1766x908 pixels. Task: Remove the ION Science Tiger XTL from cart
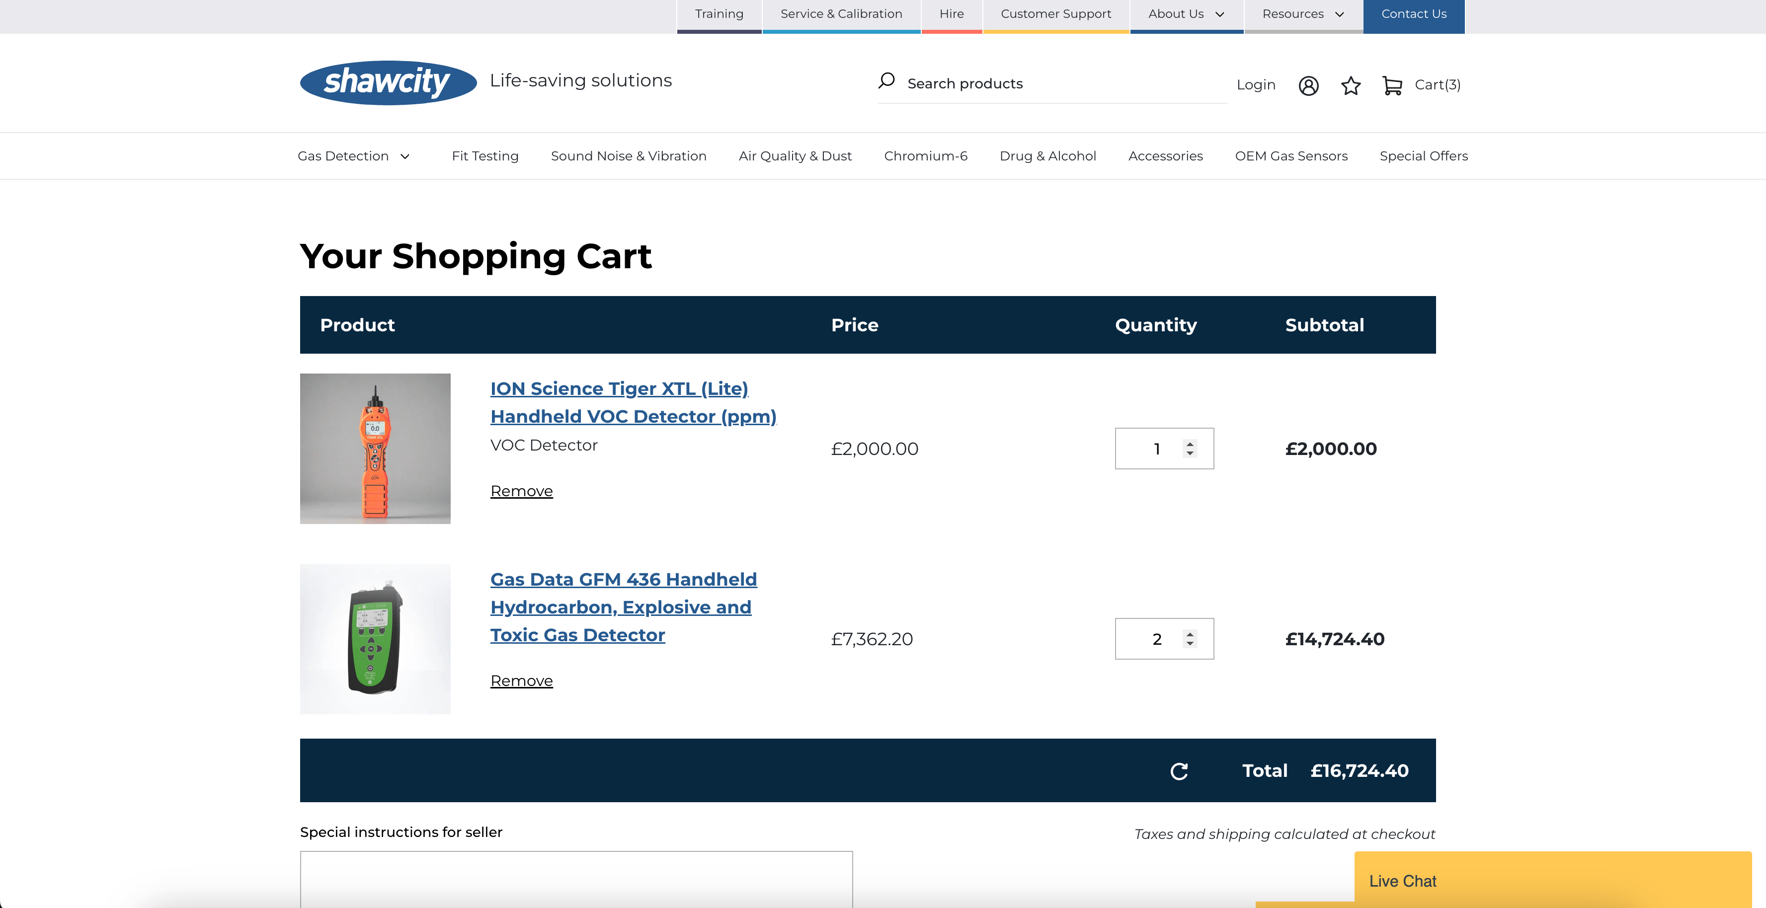point(521,491)
